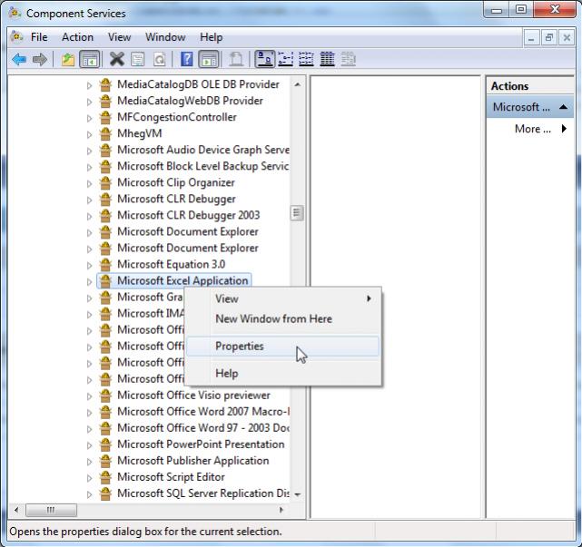This screenshot has height=547, width=582.
Task: Collapse the Microsoft section in Actions pane
Action: click(x=563, y=107)
